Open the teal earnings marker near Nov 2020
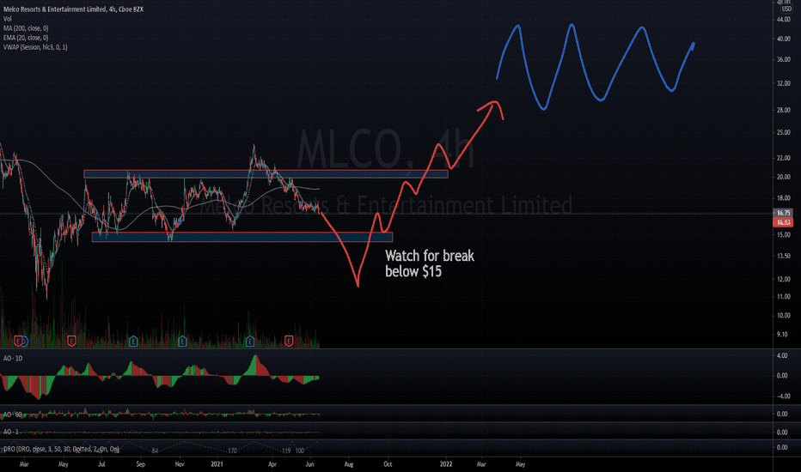This screenshot has width=801, height=472. point(182,341)
